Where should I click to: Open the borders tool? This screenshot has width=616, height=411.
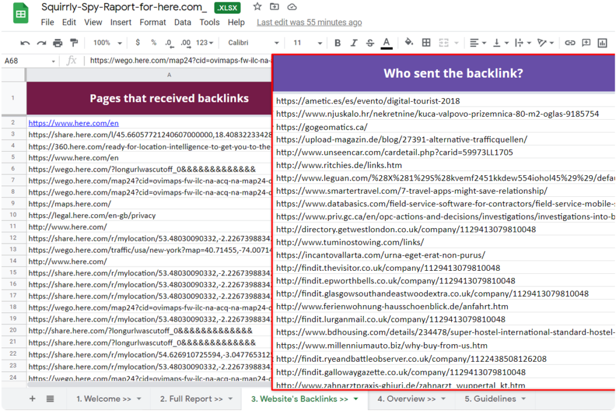[427, 43]
